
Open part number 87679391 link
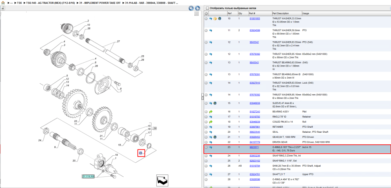255,74
